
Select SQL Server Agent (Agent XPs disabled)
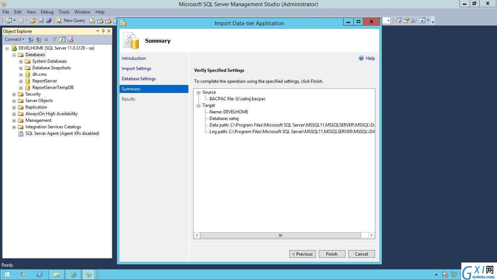click(62, 133)
